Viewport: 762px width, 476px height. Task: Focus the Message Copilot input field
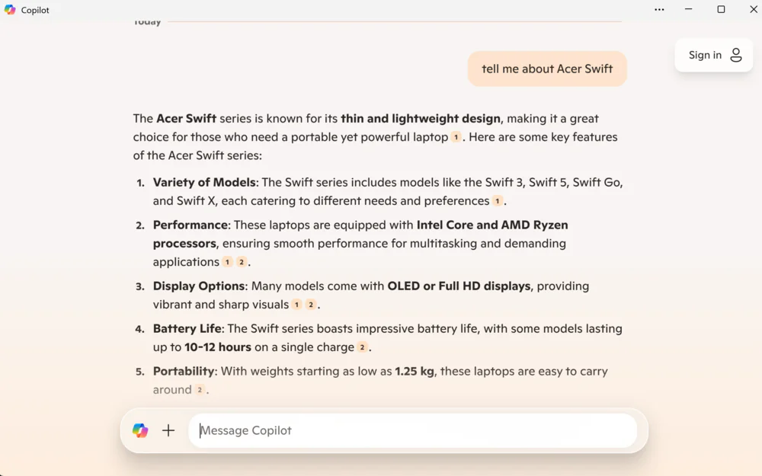pos(412,430)
